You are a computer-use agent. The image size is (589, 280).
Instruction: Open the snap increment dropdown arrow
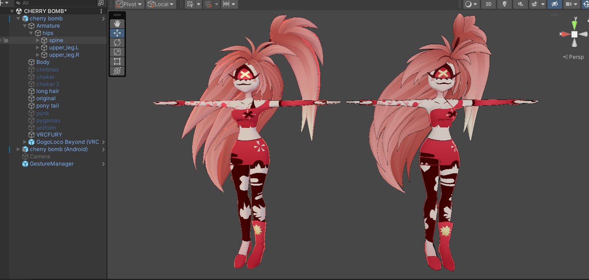tap(234, 4)
